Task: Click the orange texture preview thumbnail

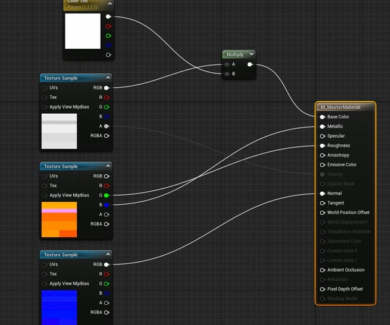Action: pyautogui.click(x=59, y=220)
